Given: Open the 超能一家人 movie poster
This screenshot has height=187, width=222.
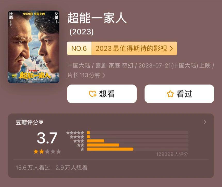Looking at the screenshot, I should point(34,47).
